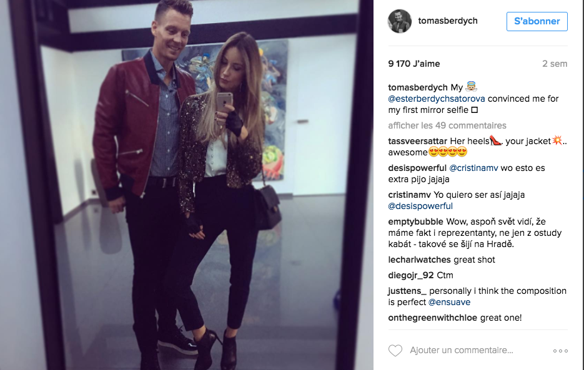The image size is (584, 370).
Task: Click the @desispowerful mention link
Action: click(x=420, y=206)
